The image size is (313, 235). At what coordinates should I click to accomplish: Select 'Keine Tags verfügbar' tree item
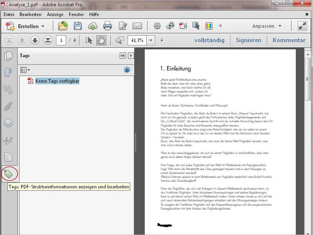57,81
